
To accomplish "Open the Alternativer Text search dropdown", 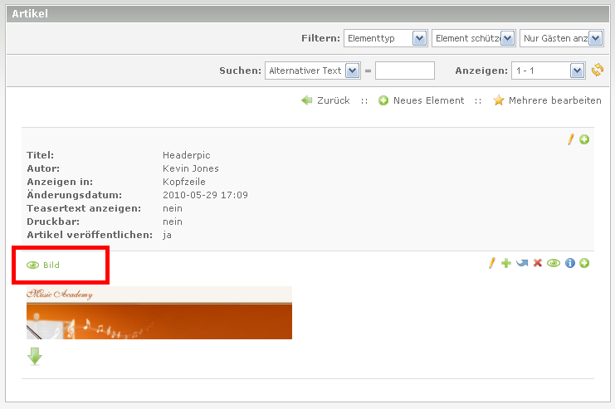I will coord(312,71).
